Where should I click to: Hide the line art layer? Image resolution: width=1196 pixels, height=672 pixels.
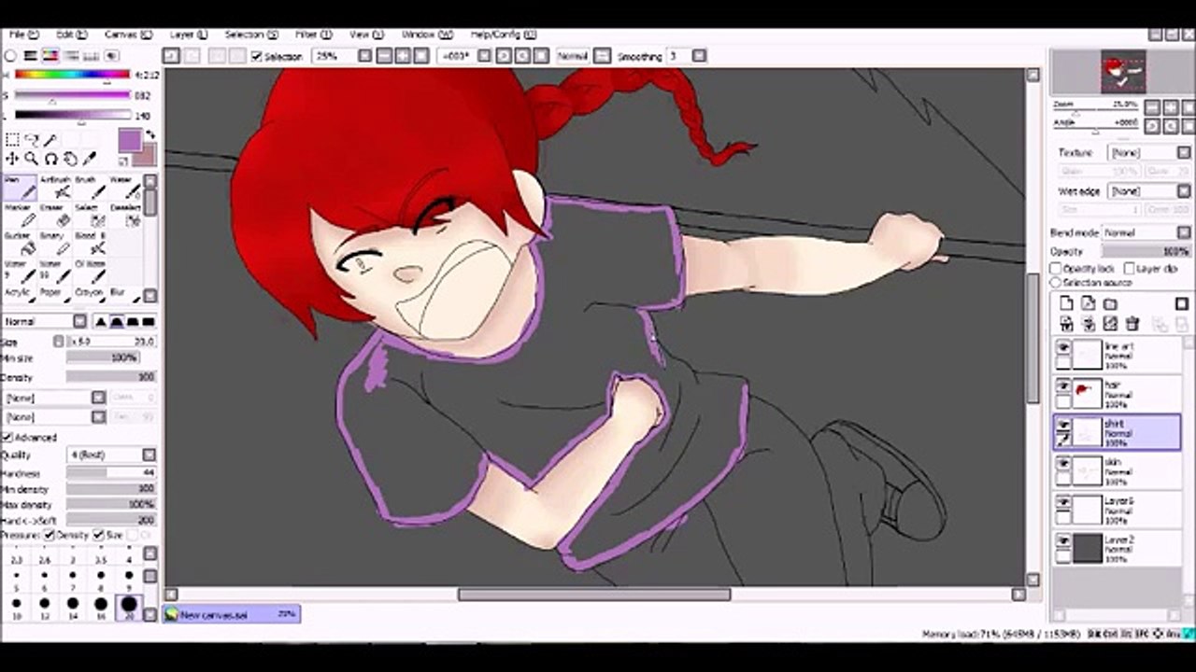point(1062,347)
